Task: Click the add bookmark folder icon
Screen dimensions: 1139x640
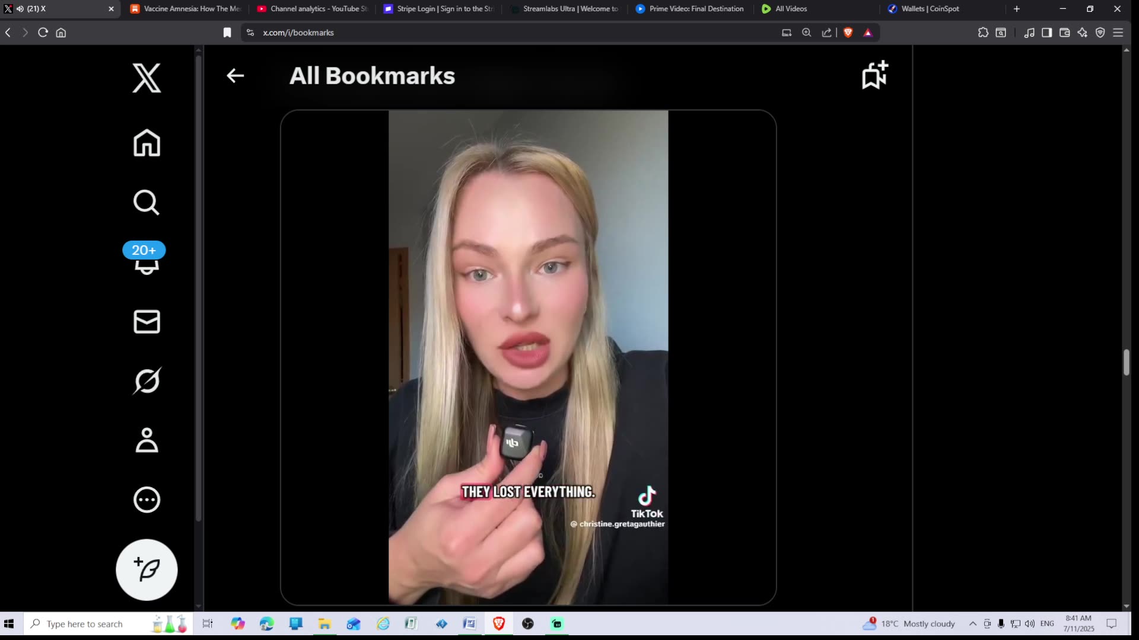Action: tap(874, 75)
